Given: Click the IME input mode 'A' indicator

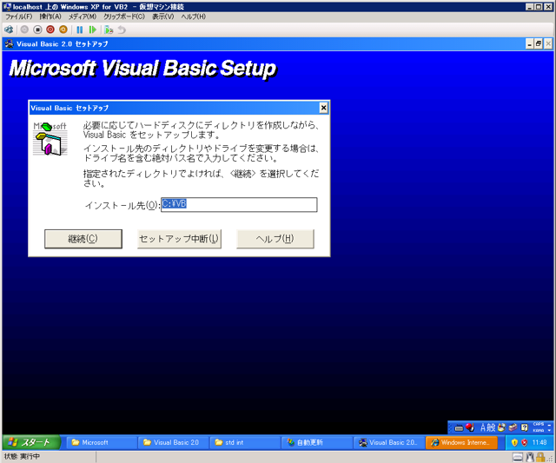Looking at the screenshot, I should [x=483, y=427].
